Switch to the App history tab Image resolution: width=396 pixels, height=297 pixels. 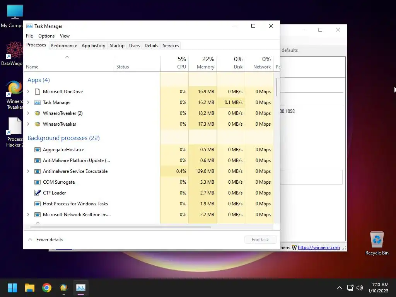[93, 46]
